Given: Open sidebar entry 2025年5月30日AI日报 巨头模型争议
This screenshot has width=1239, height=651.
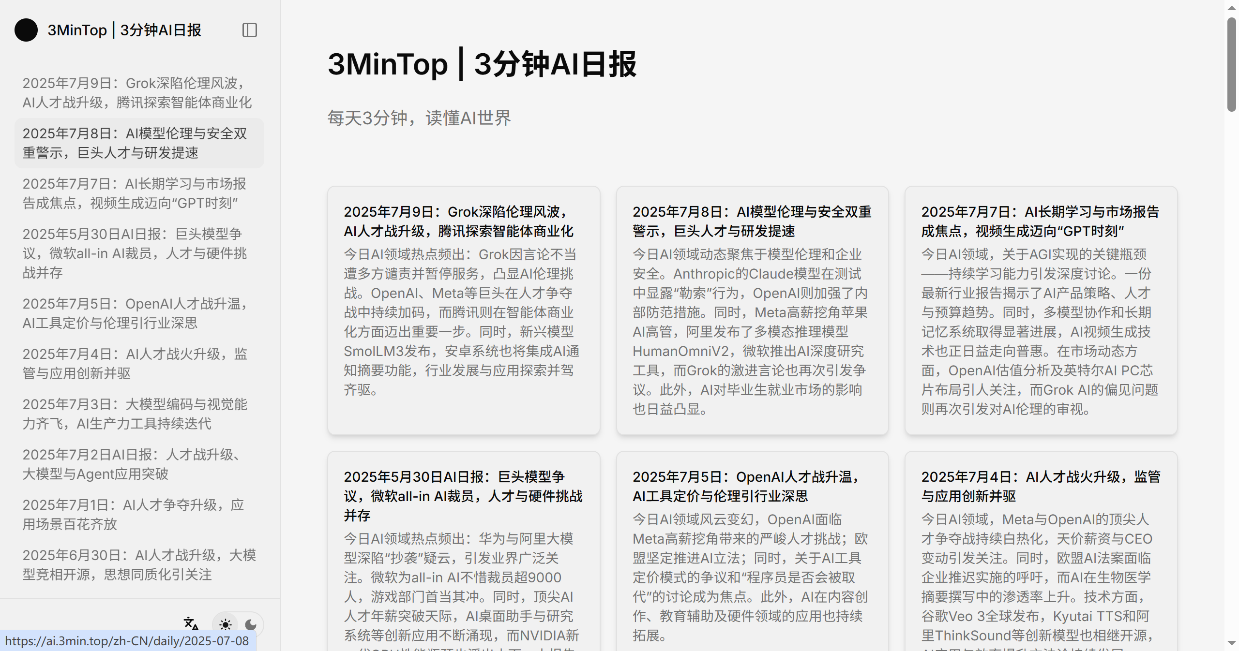Looking at the screenshot, I should pyautogui.click(x=139, y=253).
